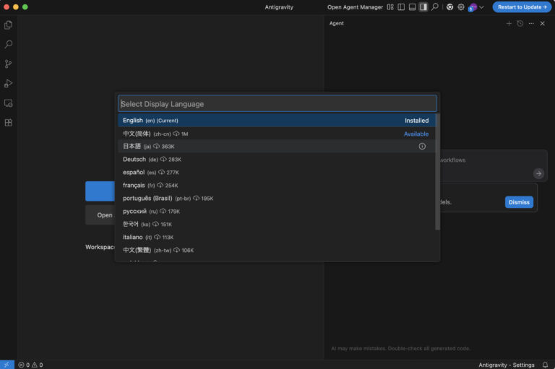
Task: Toggle the bottom panel layout
Action: tap(412, 7)
